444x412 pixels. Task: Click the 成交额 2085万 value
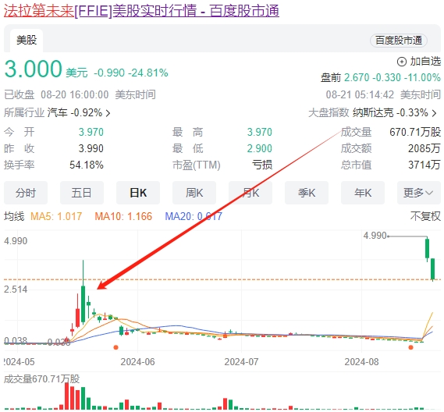(x=424, y=148)
